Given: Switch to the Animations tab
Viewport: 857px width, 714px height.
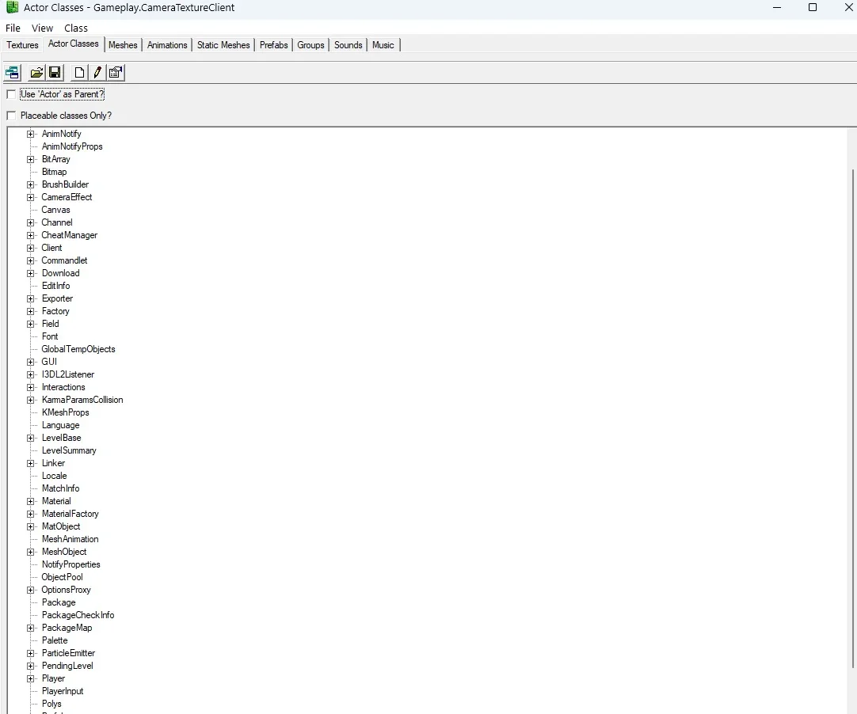Looking at the screenshot, I should 167,45.
